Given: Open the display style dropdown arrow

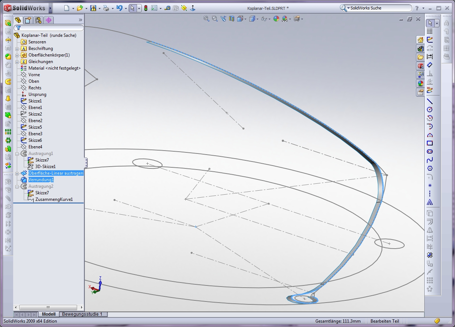Looking at the screenshot, I should coord(257,19).
